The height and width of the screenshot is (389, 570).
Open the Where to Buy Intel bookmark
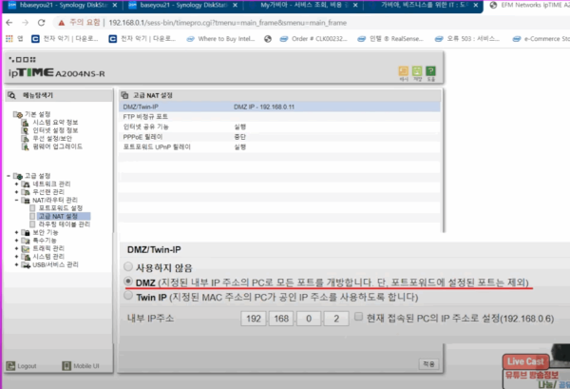(221, 39)
